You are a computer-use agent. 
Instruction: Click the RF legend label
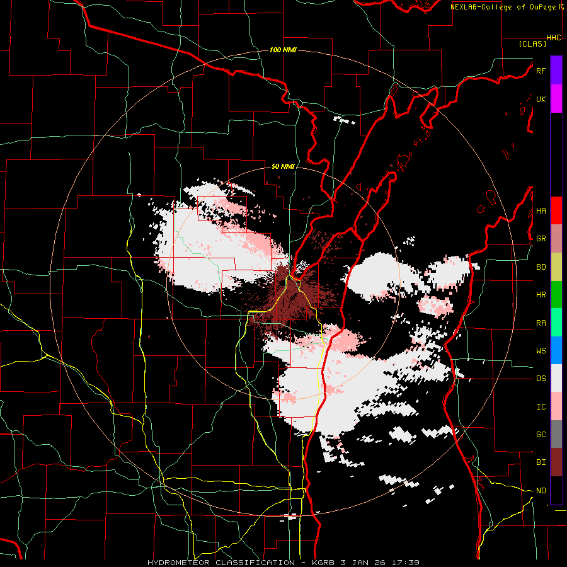pos(541,71)
